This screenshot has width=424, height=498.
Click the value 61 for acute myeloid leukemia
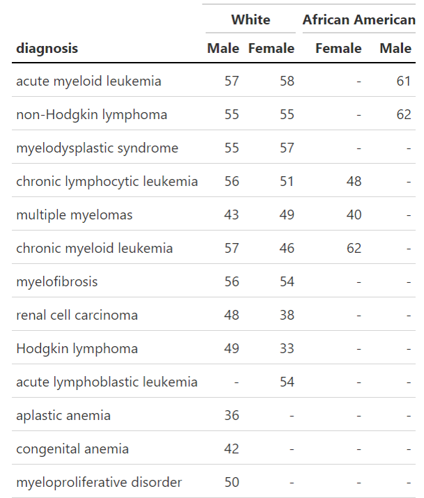point(404,81)
